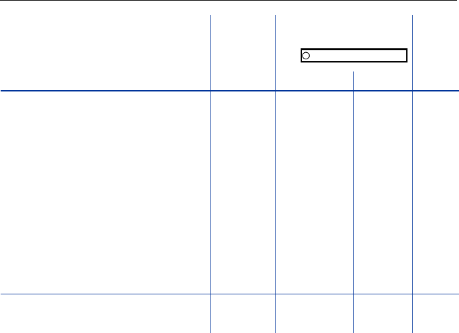
Task: Click the bottom-row cell between first and second vertical lines
Action: pos(243,314)
